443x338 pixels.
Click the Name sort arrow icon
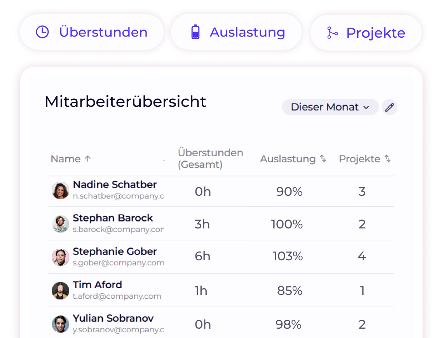coord(88,159)
